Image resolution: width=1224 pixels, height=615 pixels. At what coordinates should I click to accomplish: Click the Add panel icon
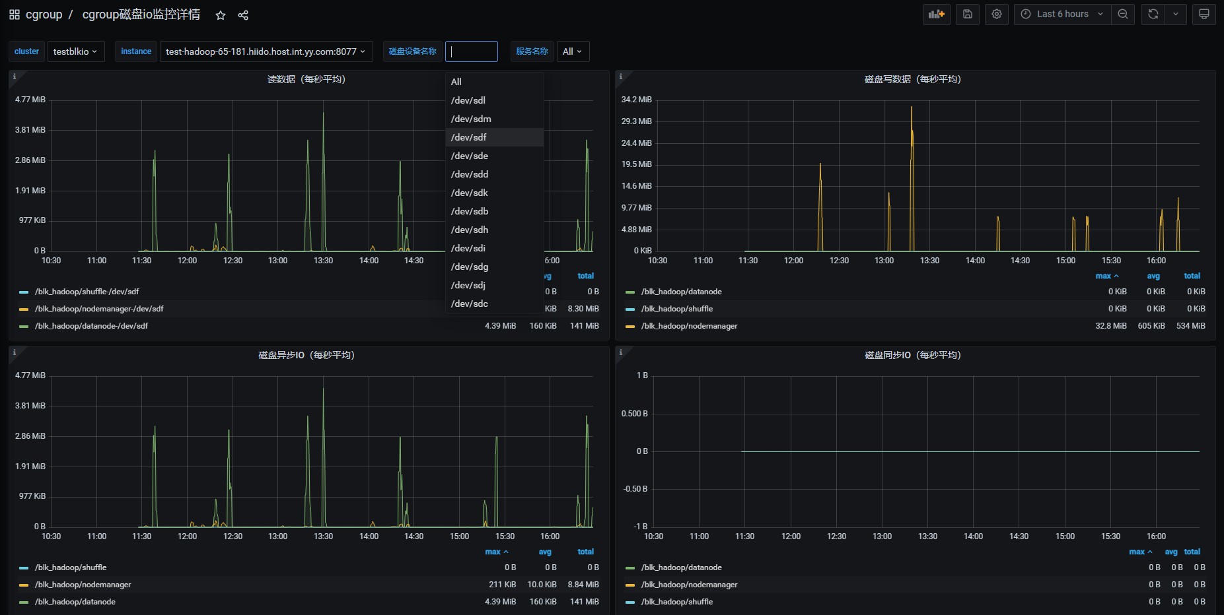pos(936,14)
